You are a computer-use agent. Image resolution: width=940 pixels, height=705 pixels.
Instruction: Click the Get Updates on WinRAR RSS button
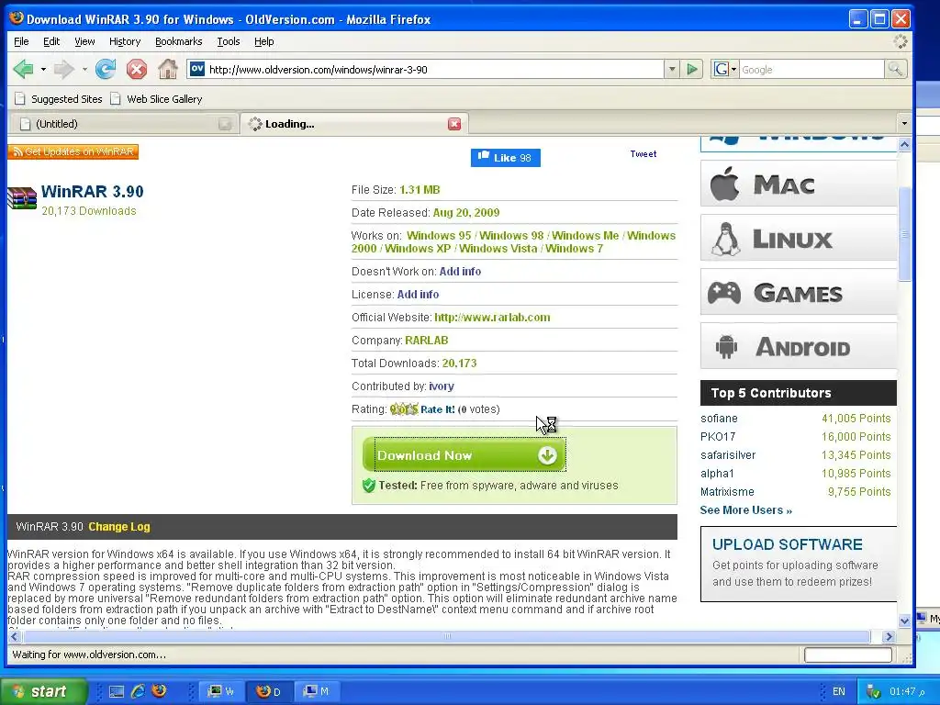[73, 151]
